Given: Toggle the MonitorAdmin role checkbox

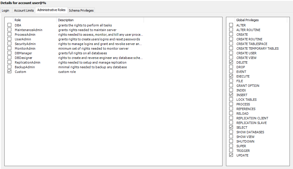Looking at the screenshot, I should click(9, 48).
